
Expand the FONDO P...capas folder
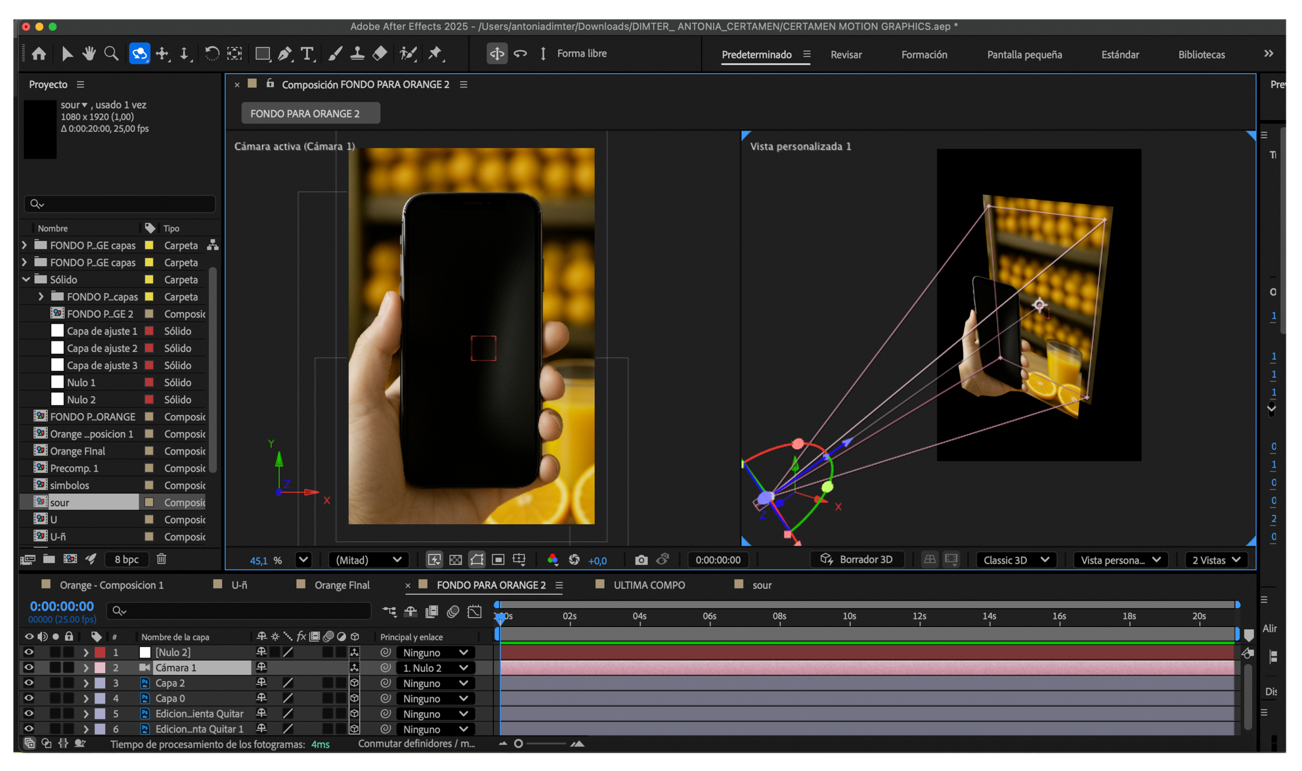click(41, 297)
